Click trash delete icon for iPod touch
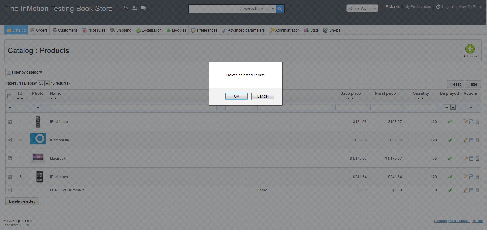The width and height of the screenshot is (487, 230). [477, 177]
